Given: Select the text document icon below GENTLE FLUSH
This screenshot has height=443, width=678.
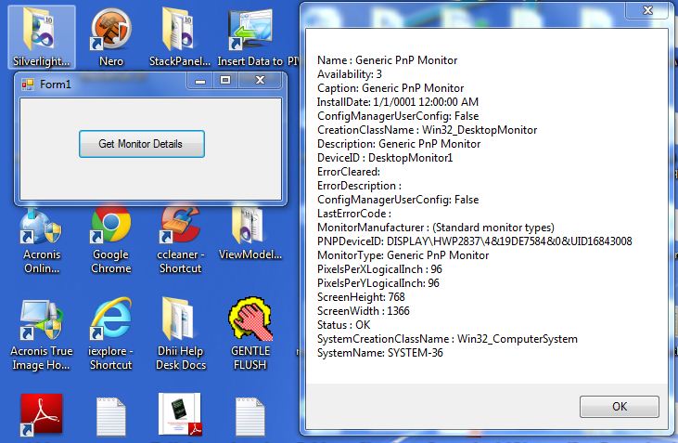Looking at the screenshot, I should 249,417.
